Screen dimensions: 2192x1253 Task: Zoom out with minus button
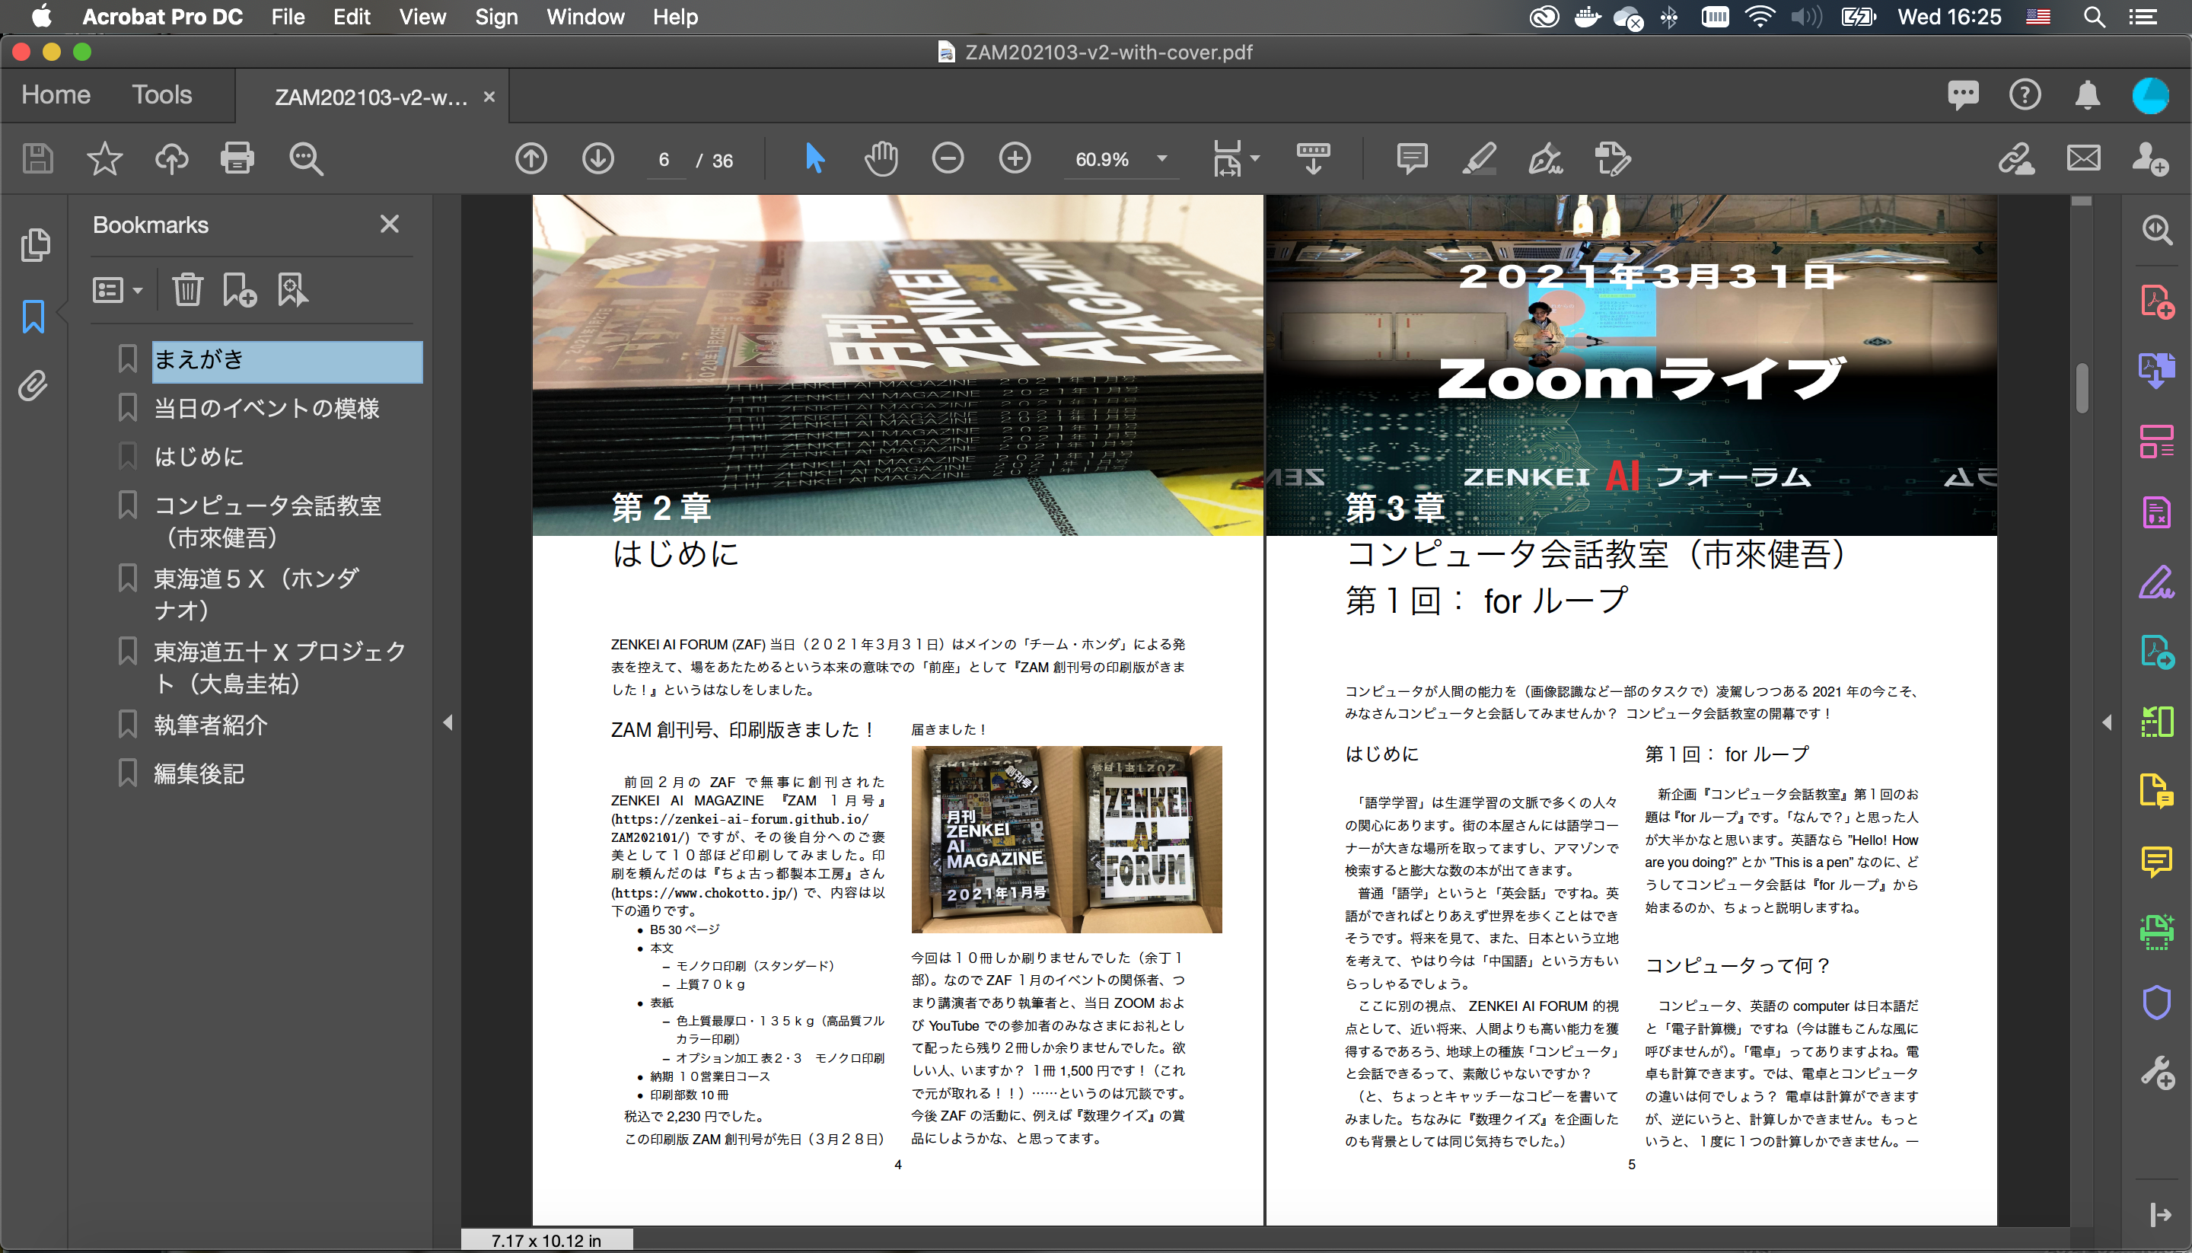[947, 159]
